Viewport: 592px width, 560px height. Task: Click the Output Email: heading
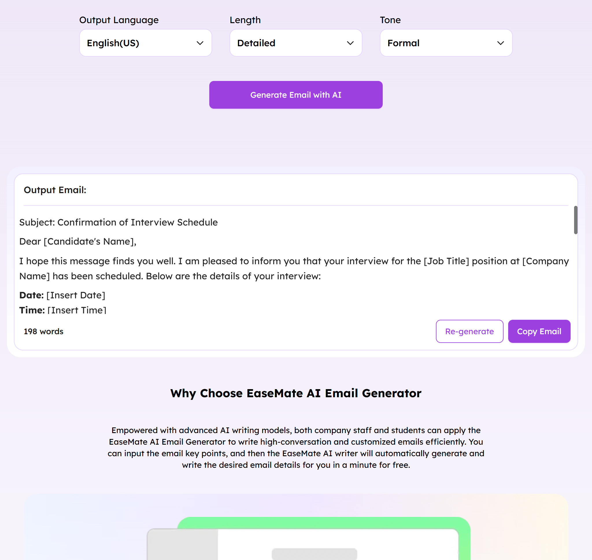[x=55, y=190]
